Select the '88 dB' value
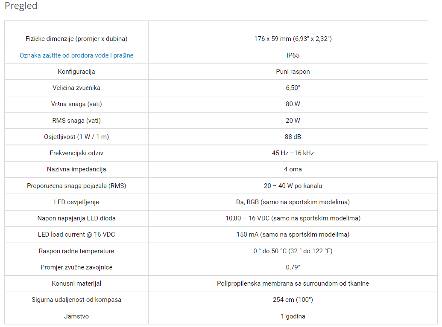 click(x=293, y=137)
